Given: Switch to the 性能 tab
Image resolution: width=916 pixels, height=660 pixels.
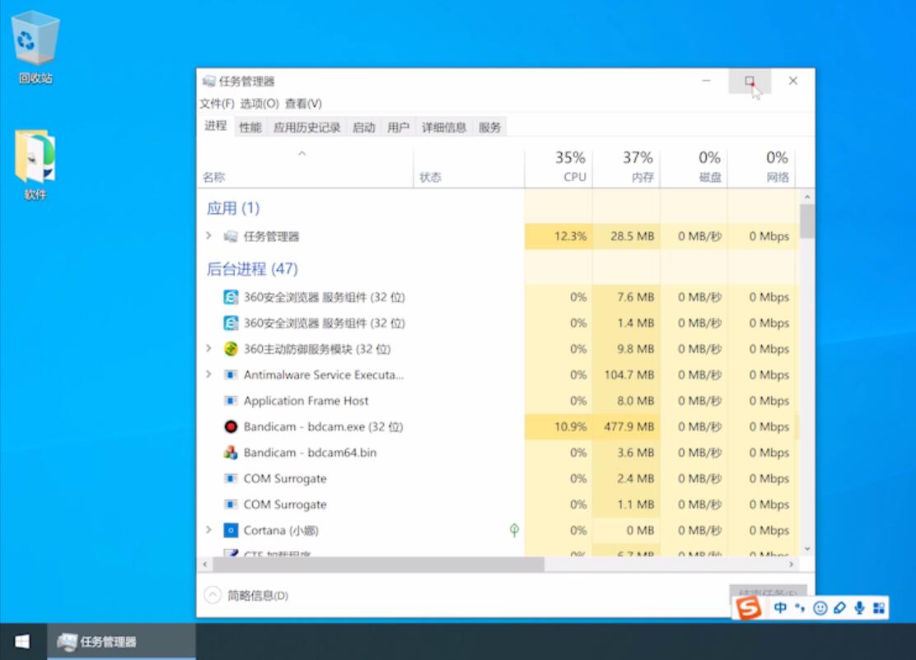Looking at the screenshot, I should click(x=250, y=127).
